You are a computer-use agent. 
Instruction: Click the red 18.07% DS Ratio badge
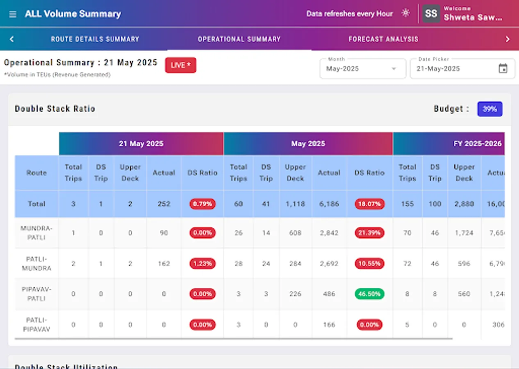pyautogui.click(x=369, y=204)
